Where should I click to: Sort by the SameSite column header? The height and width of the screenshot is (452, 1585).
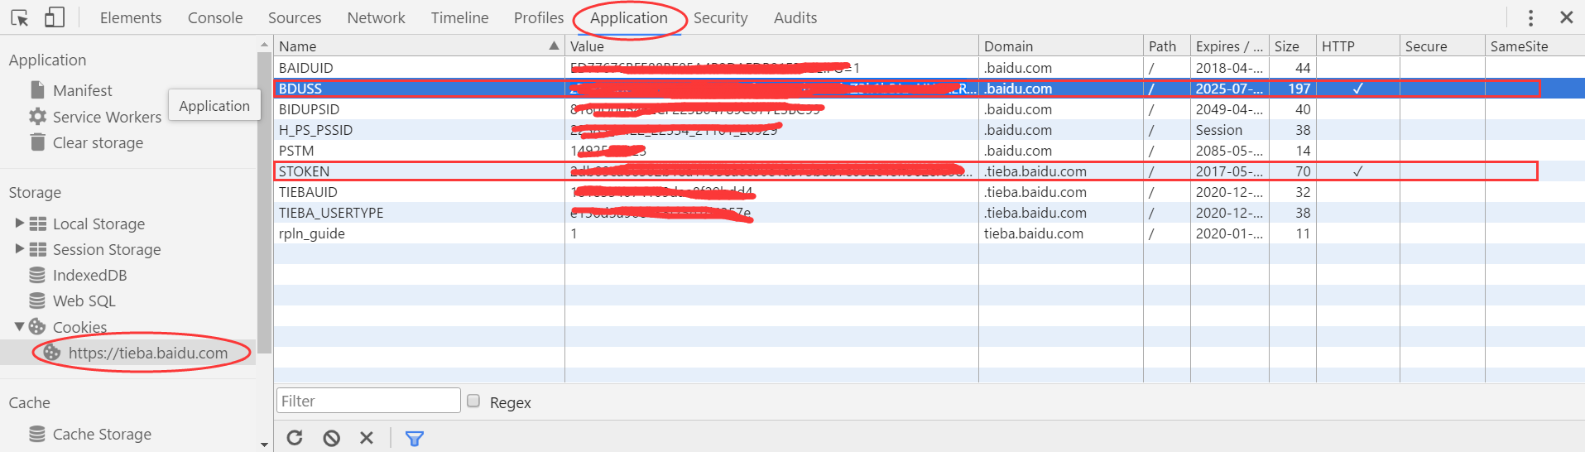point(1535,46)
